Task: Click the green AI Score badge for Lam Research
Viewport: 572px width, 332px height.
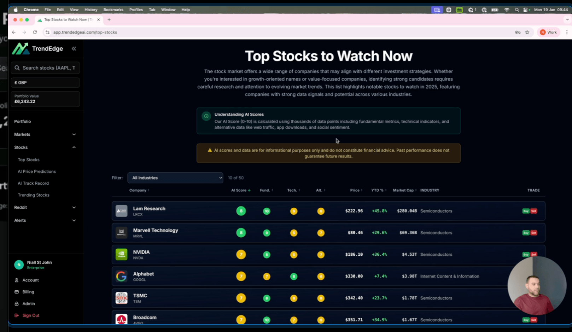Action: 241,211
